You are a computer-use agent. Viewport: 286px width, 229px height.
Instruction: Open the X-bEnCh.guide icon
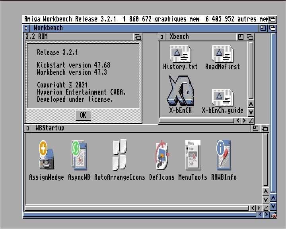click(223, 98)
